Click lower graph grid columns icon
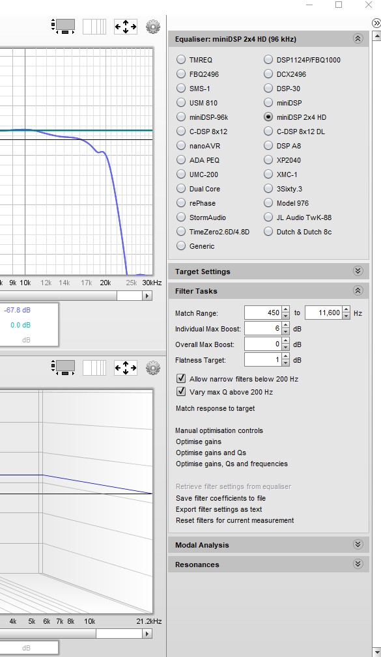 coord(94,368)
